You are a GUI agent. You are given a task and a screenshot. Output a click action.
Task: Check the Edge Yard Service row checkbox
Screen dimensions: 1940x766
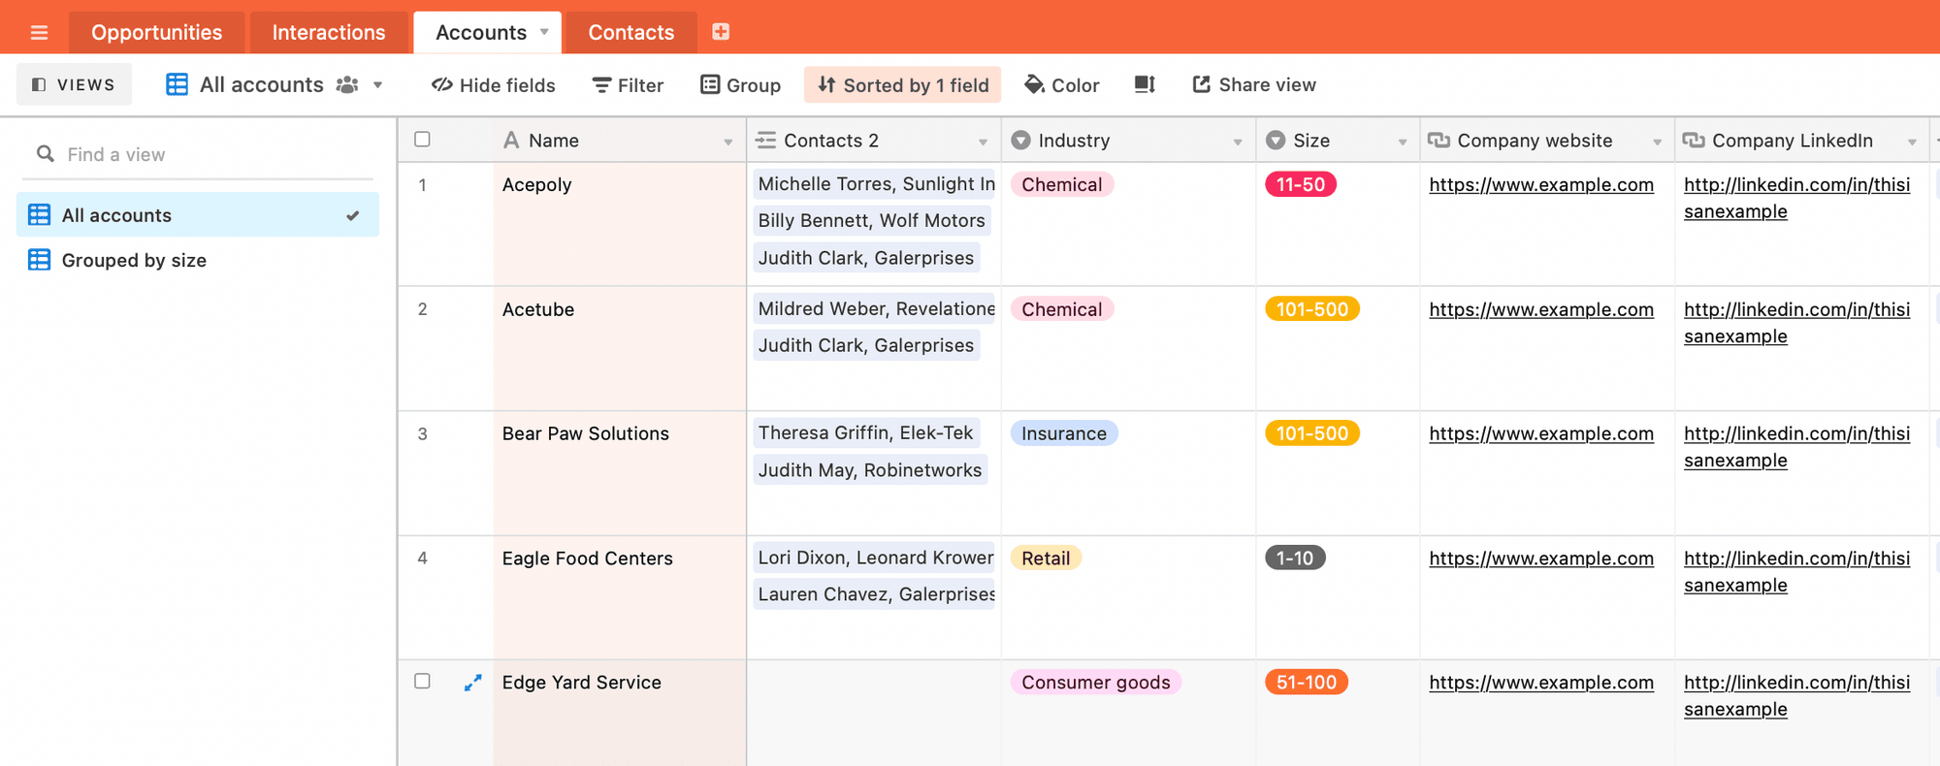coord(422,682)
